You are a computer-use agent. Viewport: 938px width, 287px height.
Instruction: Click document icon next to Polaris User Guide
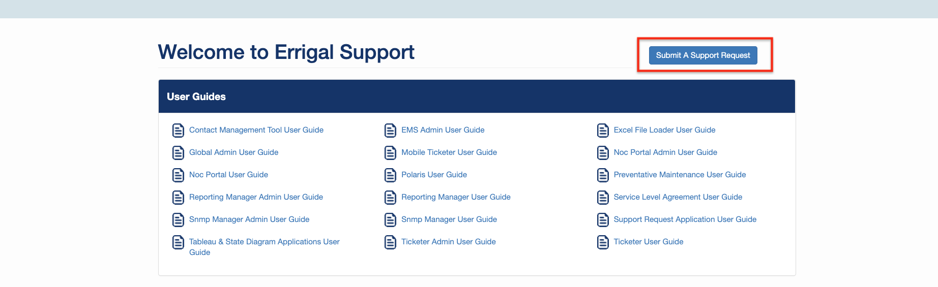coord(390,175)
